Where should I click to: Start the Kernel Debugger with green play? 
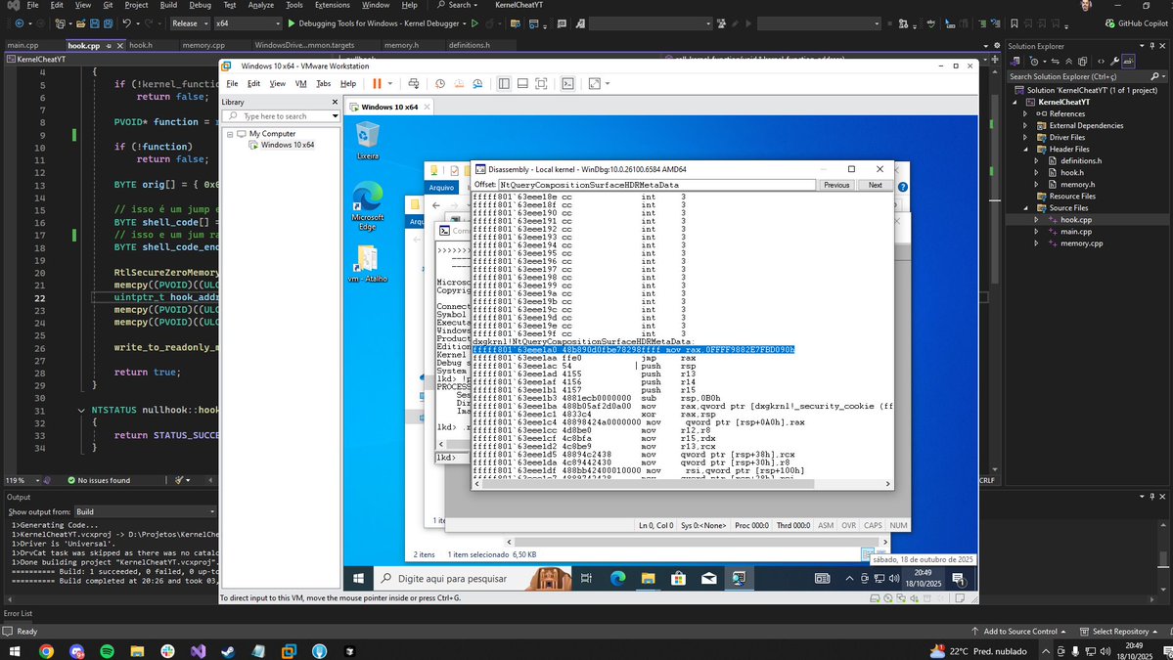[x=292, y=23]
